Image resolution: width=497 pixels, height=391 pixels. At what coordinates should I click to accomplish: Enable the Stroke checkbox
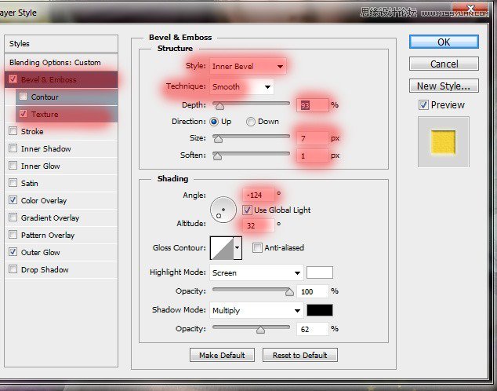13,131
